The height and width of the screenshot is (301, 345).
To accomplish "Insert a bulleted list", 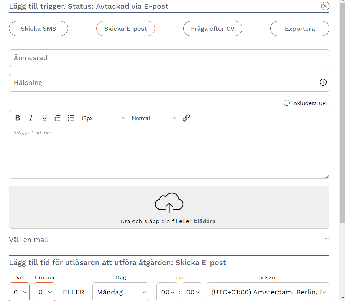I will (71, 118).
